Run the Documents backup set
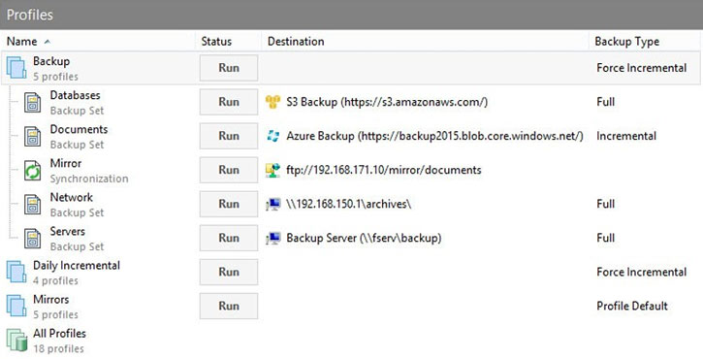703x359 pixels. click(229, 136)
